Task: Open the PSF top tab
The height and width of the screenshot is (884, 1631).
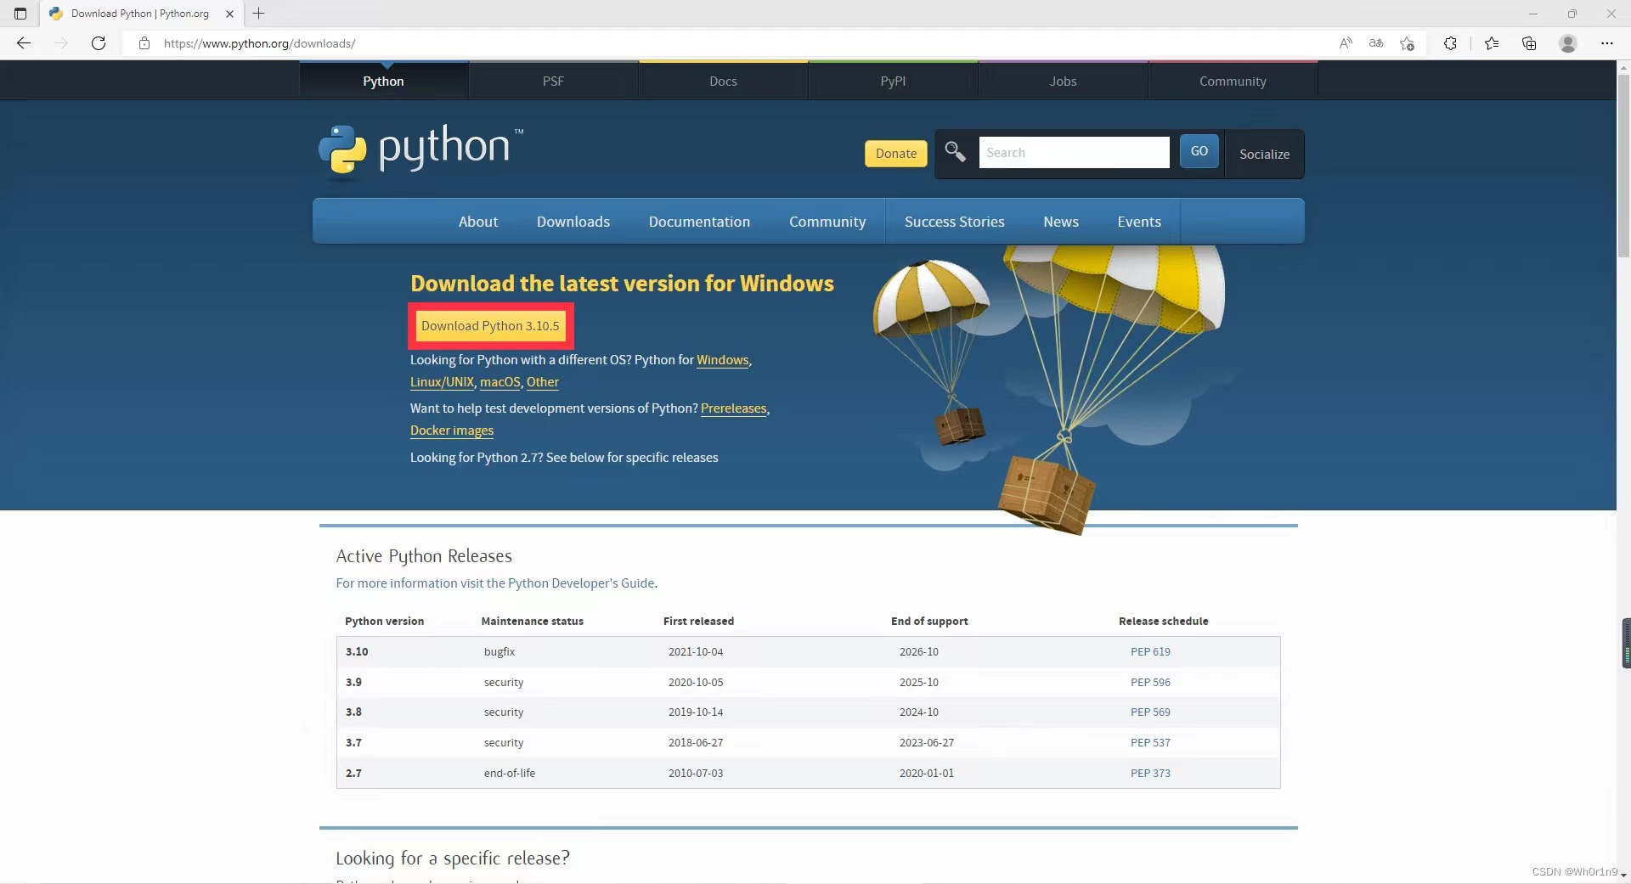Action: click(x=553, y=82)
